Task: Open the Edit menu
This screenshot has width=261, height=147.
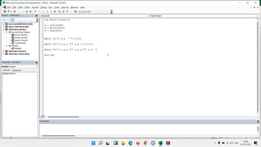Action: tap(14, 7)
